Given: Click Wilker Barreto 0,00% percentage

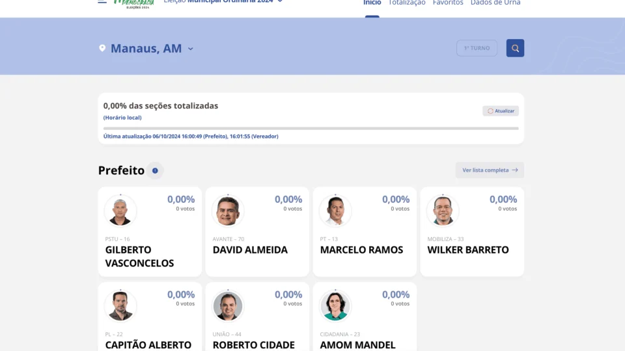Looking at the screenshot, I should (503, 200).
